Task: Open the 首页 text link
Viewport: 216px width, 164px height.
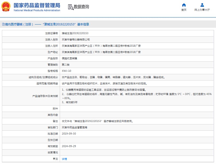Action: click(184, 10)
